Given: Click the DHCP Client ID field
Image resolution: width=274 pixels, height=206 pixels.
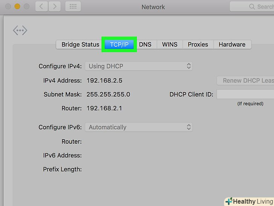Looking at the screenshot, I should pos(245,94).
